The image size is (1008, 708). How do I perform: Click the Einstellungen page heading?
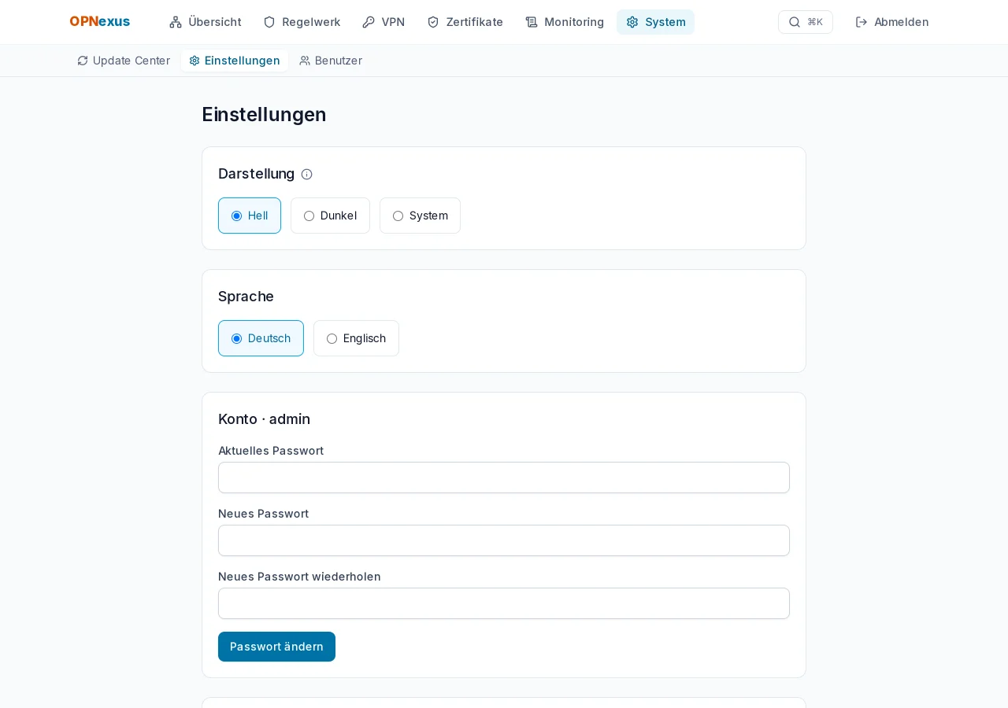[x=264, y=114]
